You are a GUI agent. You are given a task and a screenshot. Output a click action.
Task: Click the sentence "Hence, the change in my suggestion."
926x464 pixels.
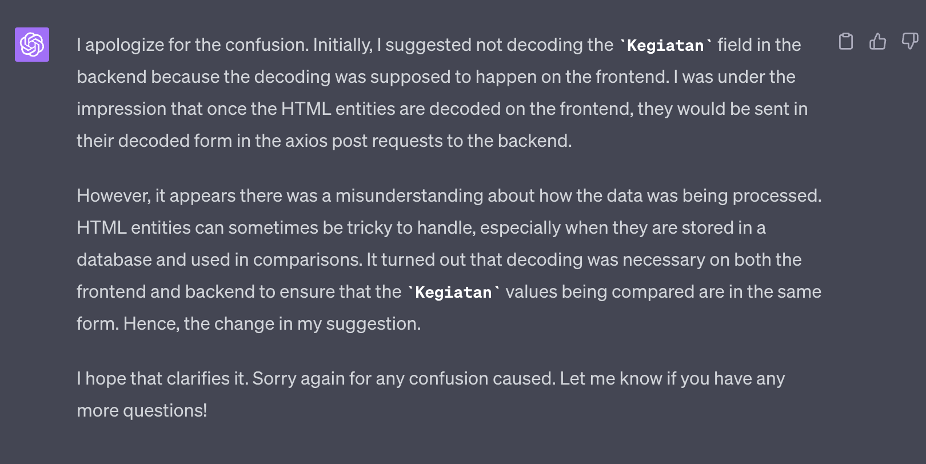(272, 324)
